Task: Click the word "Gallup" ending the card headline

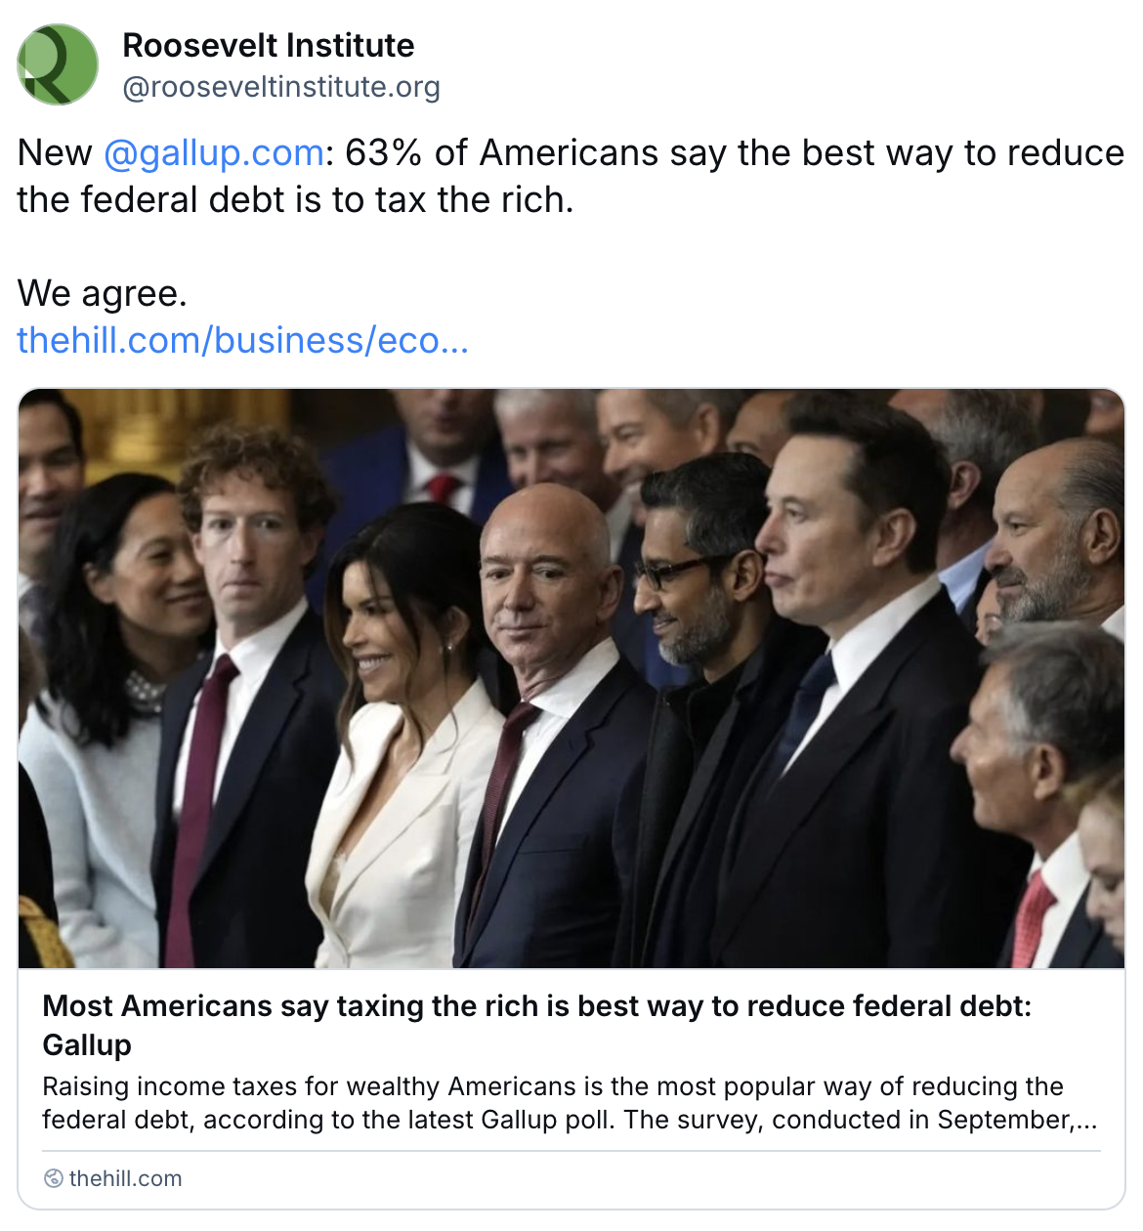Action: point(87,1044)
